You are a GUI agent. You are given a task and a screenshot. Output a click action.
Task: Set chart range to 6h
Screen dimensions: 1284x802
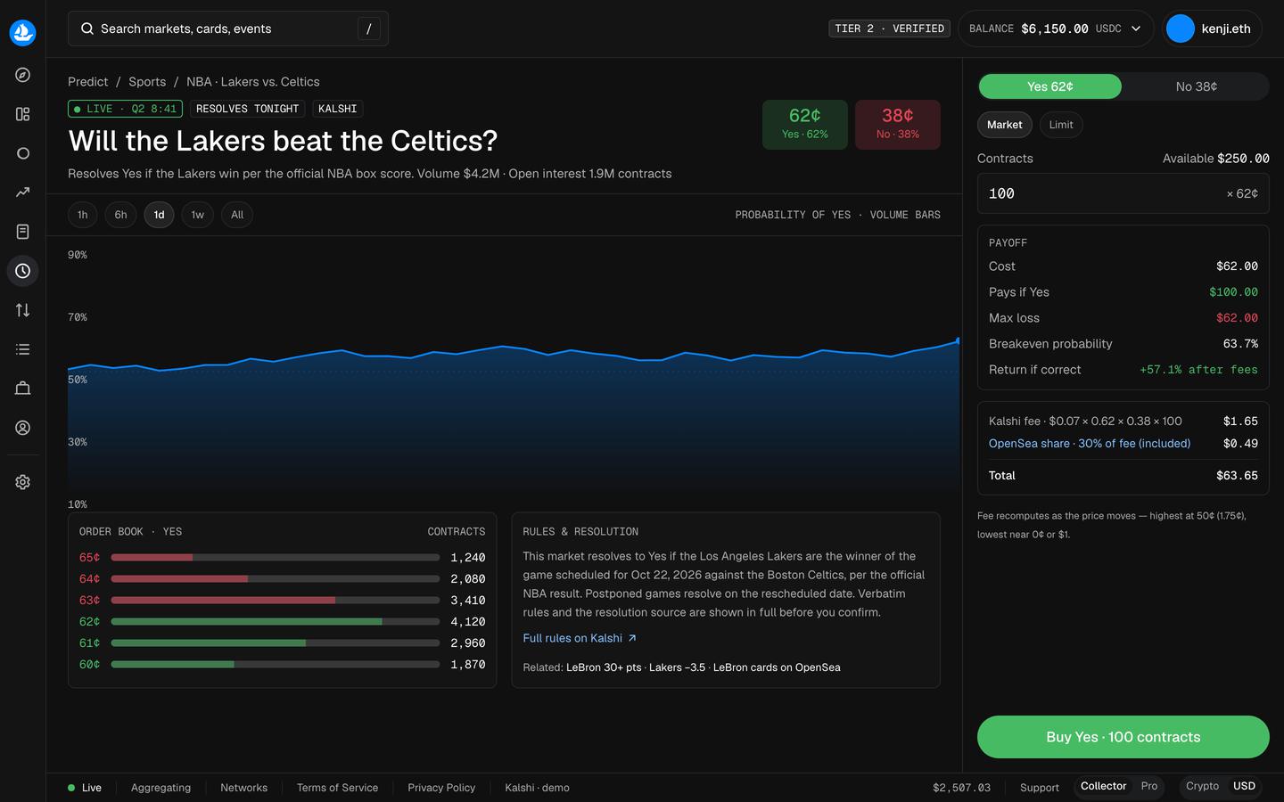tap(120, 215)
